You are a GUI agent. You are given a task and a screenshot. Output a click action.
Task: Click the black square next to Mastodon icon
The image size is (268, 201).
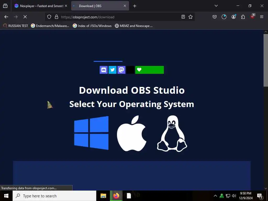(130, 70)
